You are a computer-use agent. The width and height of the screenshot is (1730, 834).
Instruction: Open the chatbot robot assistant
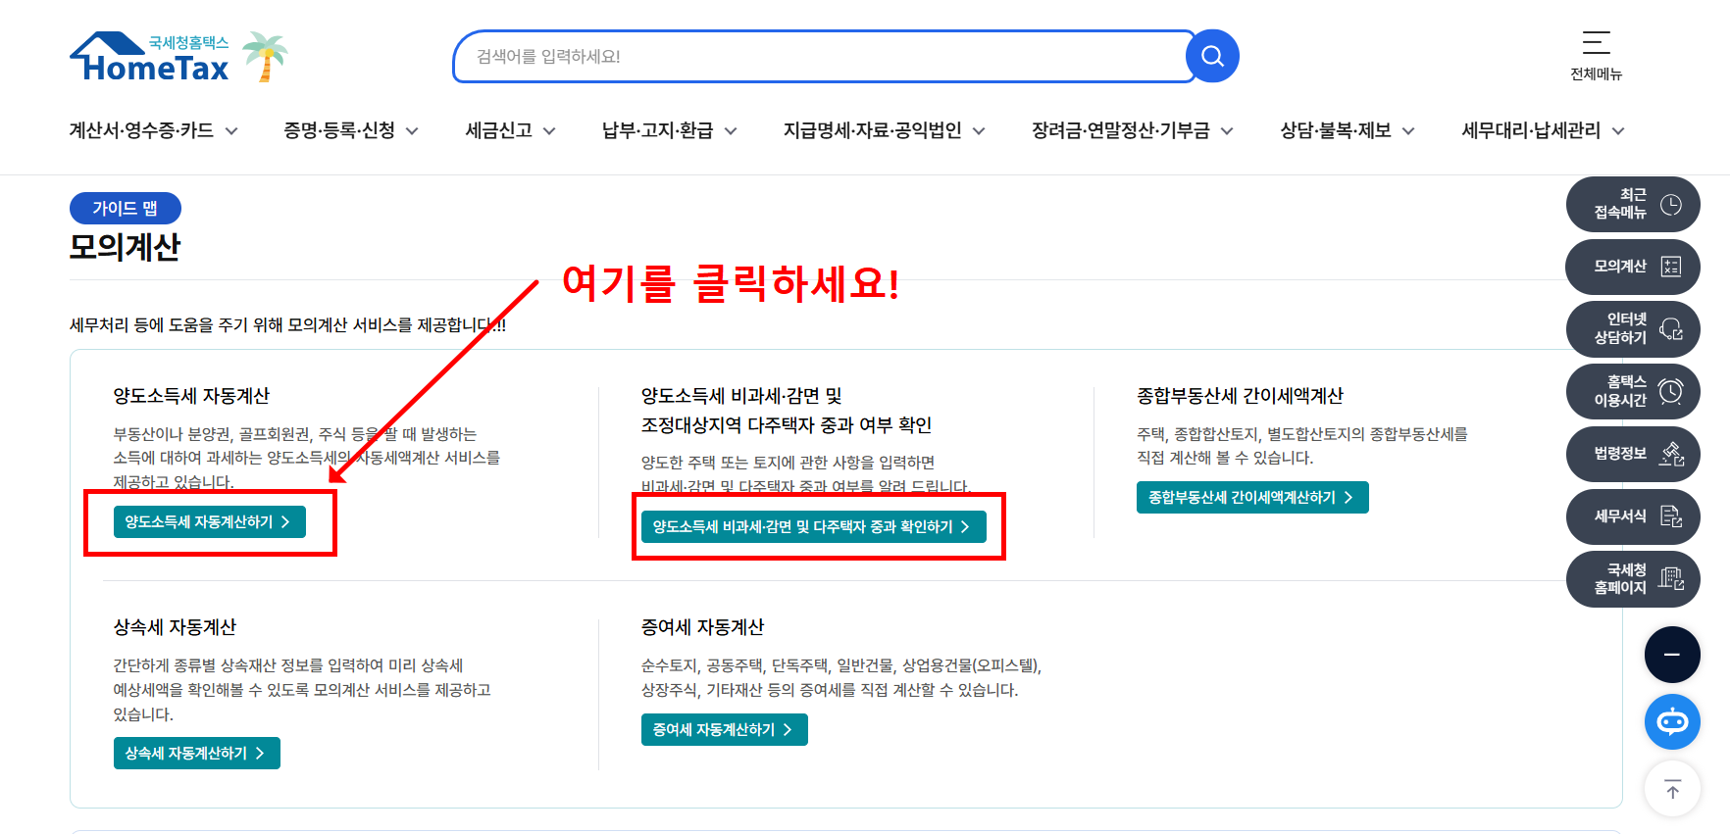click(1672, 722)
